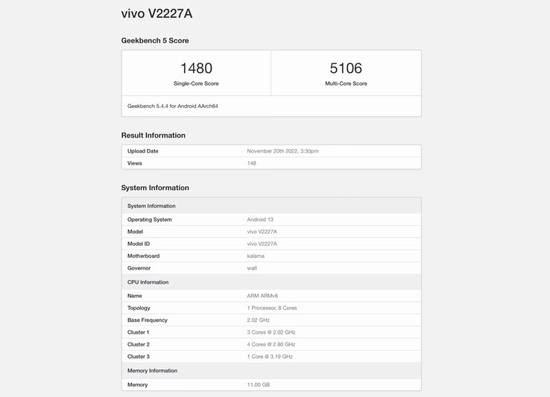The image size is (550, 397).
Task: Click the upload date November 20th 2022 value
Action: [282, 151]
